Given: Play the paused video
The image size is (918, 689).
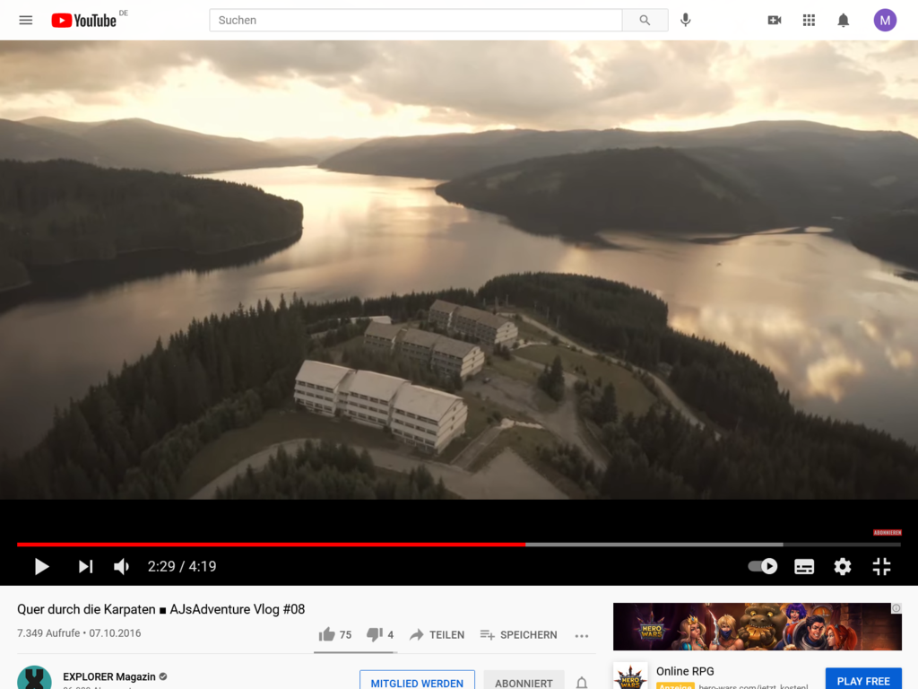Looking at the screenshot, I should click(x=41, y=567).
